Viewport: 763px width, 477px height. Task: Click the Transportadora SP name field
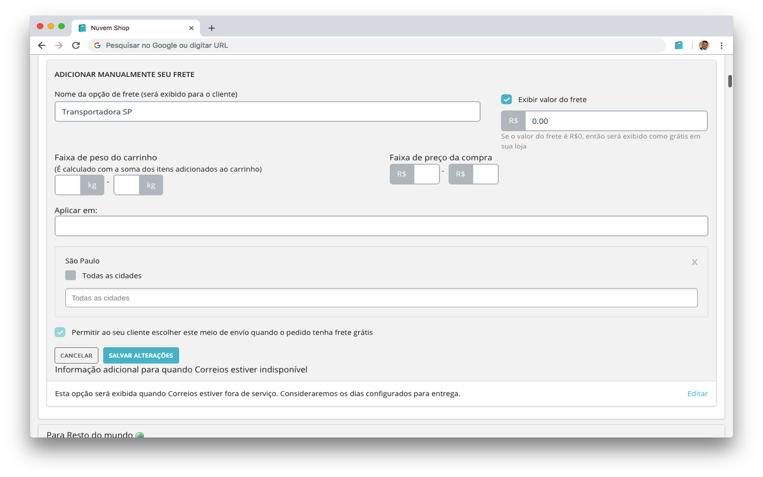[x=267, y=111]
